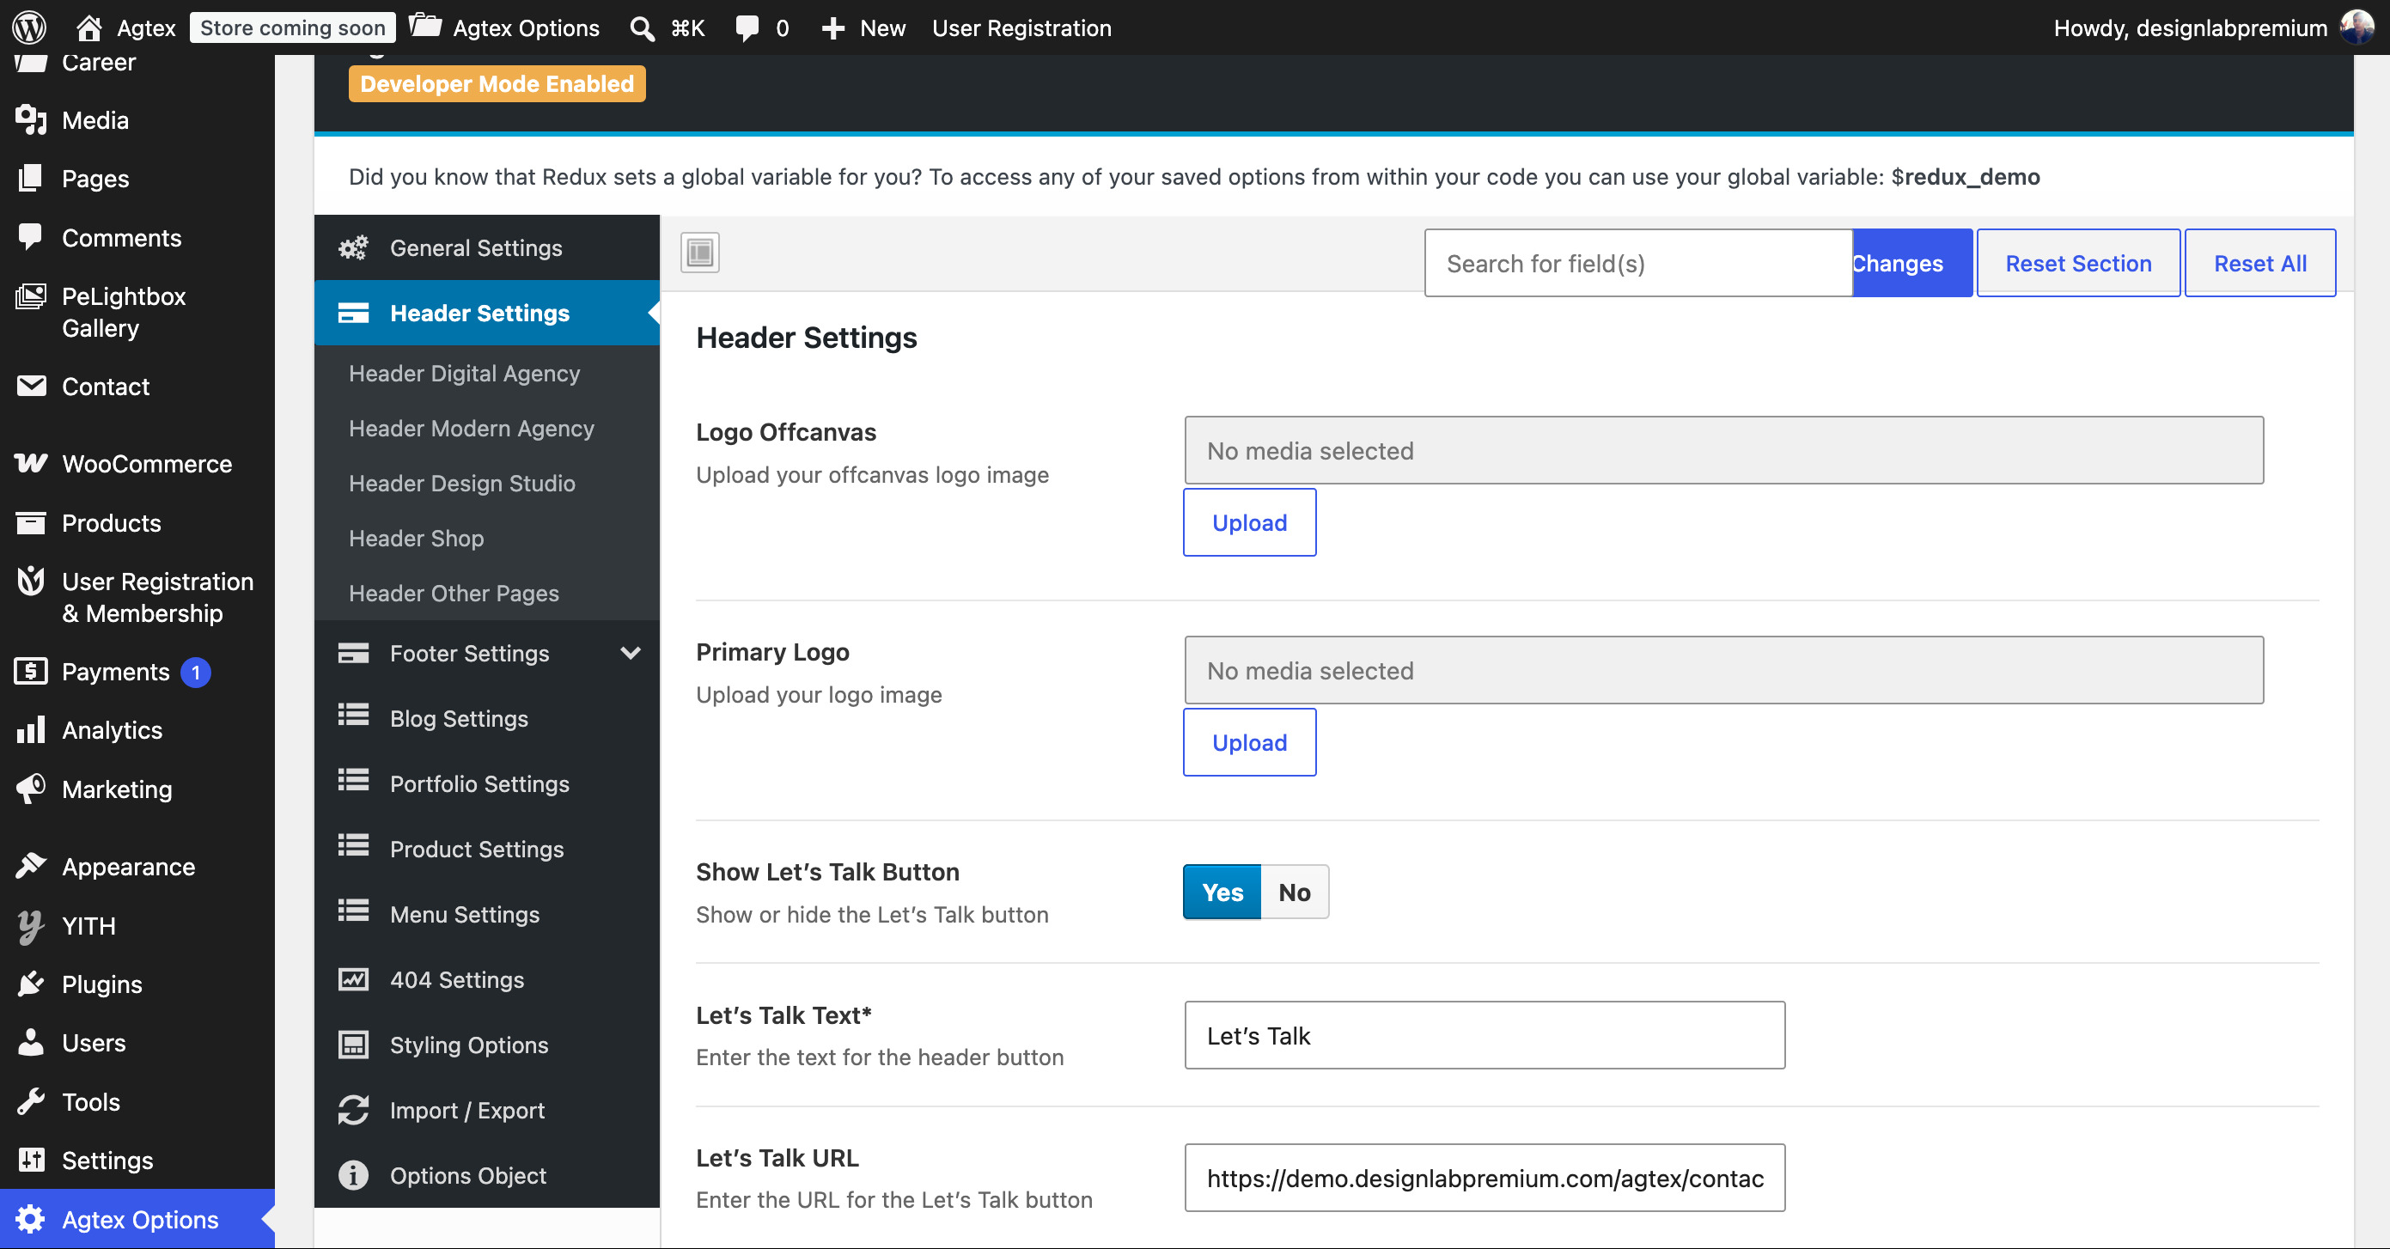2390x1249 pixels.
Task: Click the Let's Talk URL input field
Action: [x=1485, y=1178]
